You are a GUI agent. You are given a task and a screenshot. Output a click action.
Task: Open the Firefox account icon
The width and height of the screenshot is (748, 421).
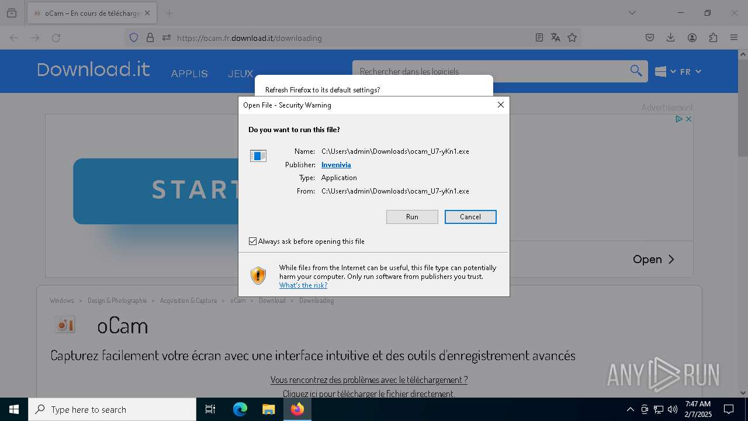point(692,37)
